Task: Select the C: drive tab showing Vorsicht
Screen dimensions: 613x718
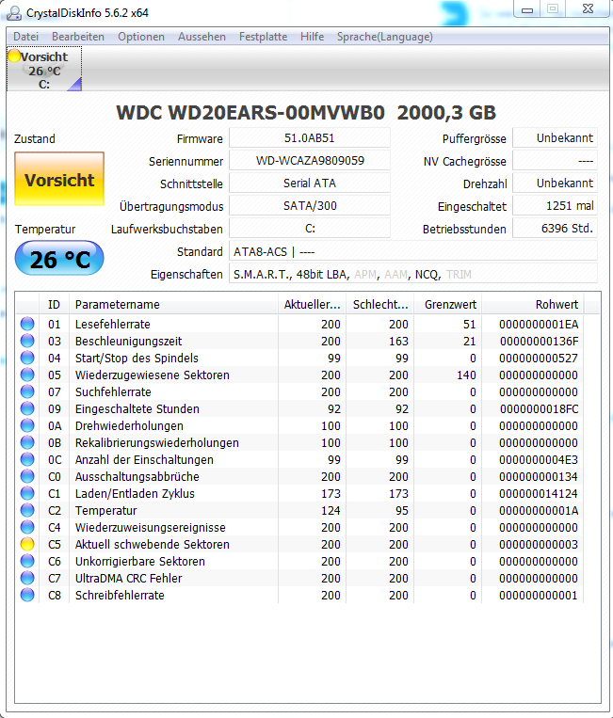Action: [44, 69]
